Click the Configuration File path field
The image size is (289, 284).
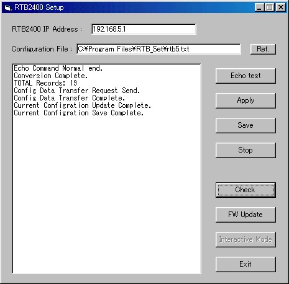[158, 49]
